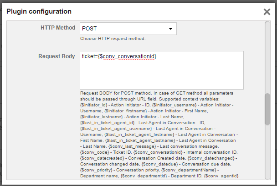Close the Plugin configuration dialog
This screenshot has width=277, height=186.
267,12
